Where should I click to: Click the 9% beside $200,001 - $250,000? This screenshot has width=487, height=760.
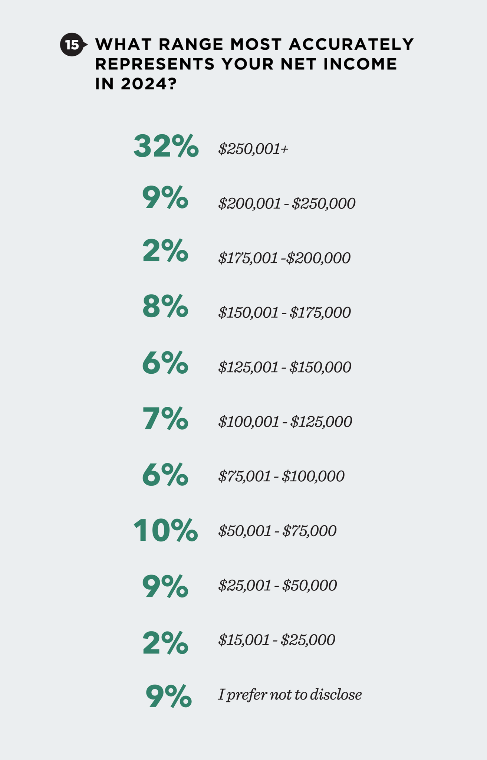pos(165,198)
